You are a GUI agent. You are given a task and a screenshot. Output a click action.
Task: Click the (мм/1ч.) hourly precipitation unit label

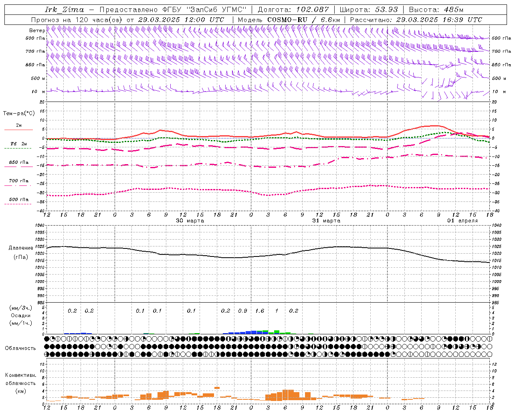(x=21, y=323)
